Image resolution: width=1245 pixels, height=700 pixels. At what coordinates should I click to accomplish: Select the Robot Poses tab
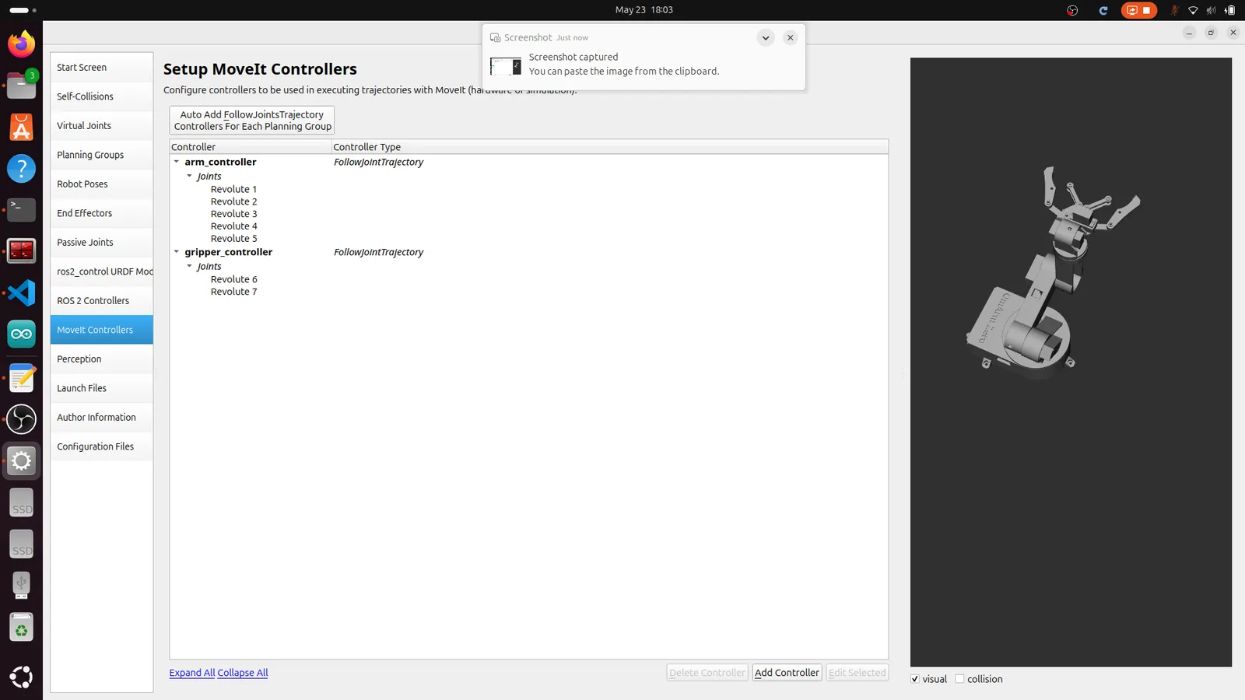click(101, 184)
